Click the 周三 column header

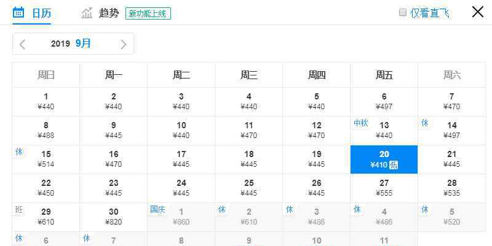[x=249, y=75]
